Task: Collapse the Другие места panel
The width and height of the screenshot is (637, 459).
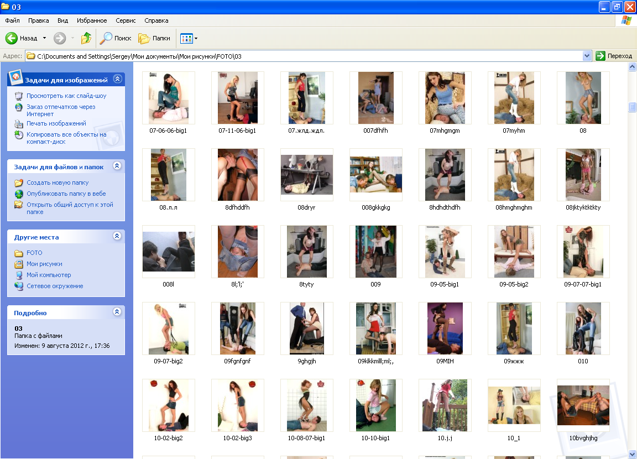Action: pyautogui.click(x=117, y=236)
